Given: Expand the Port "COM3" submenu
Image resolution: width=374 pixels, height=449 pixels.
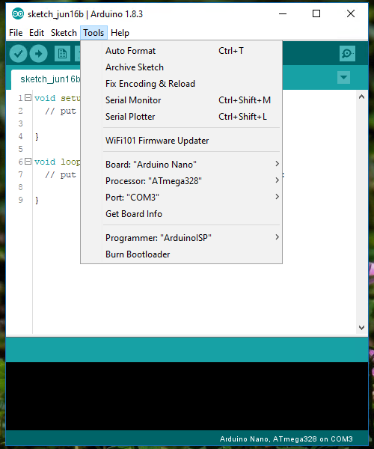Looking at the screenshot, I should [181, 198].
